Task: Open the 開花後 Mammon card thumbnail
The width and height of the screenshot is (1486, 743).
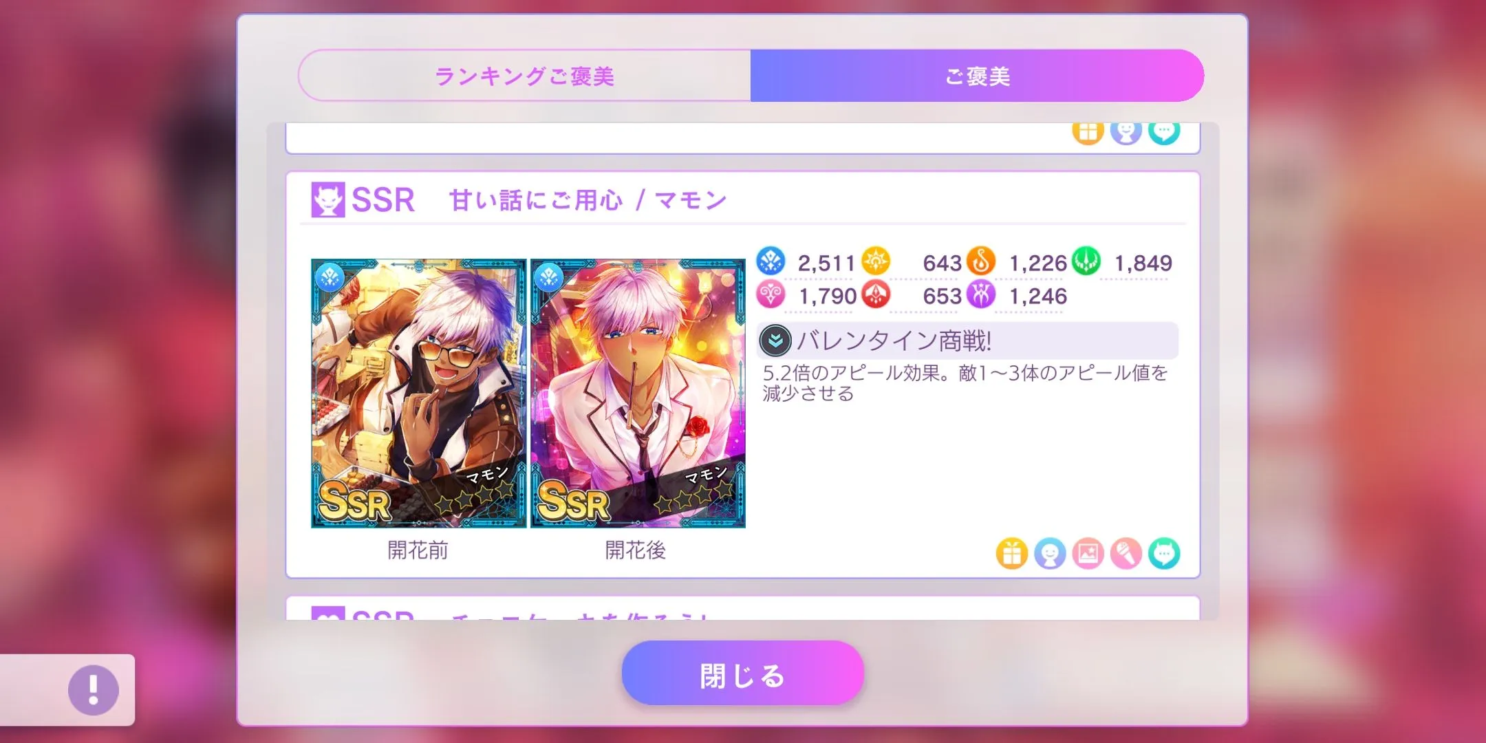Action: (x=638, y=394)
